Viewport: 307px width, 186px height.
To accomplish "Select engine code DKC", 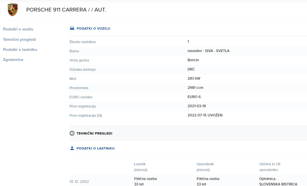I will [191, 69].
